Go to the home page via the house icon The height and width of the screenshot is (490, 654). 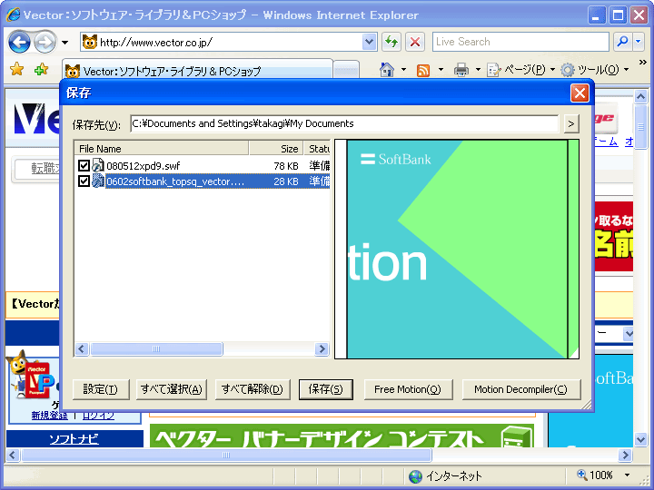point(387,70)
